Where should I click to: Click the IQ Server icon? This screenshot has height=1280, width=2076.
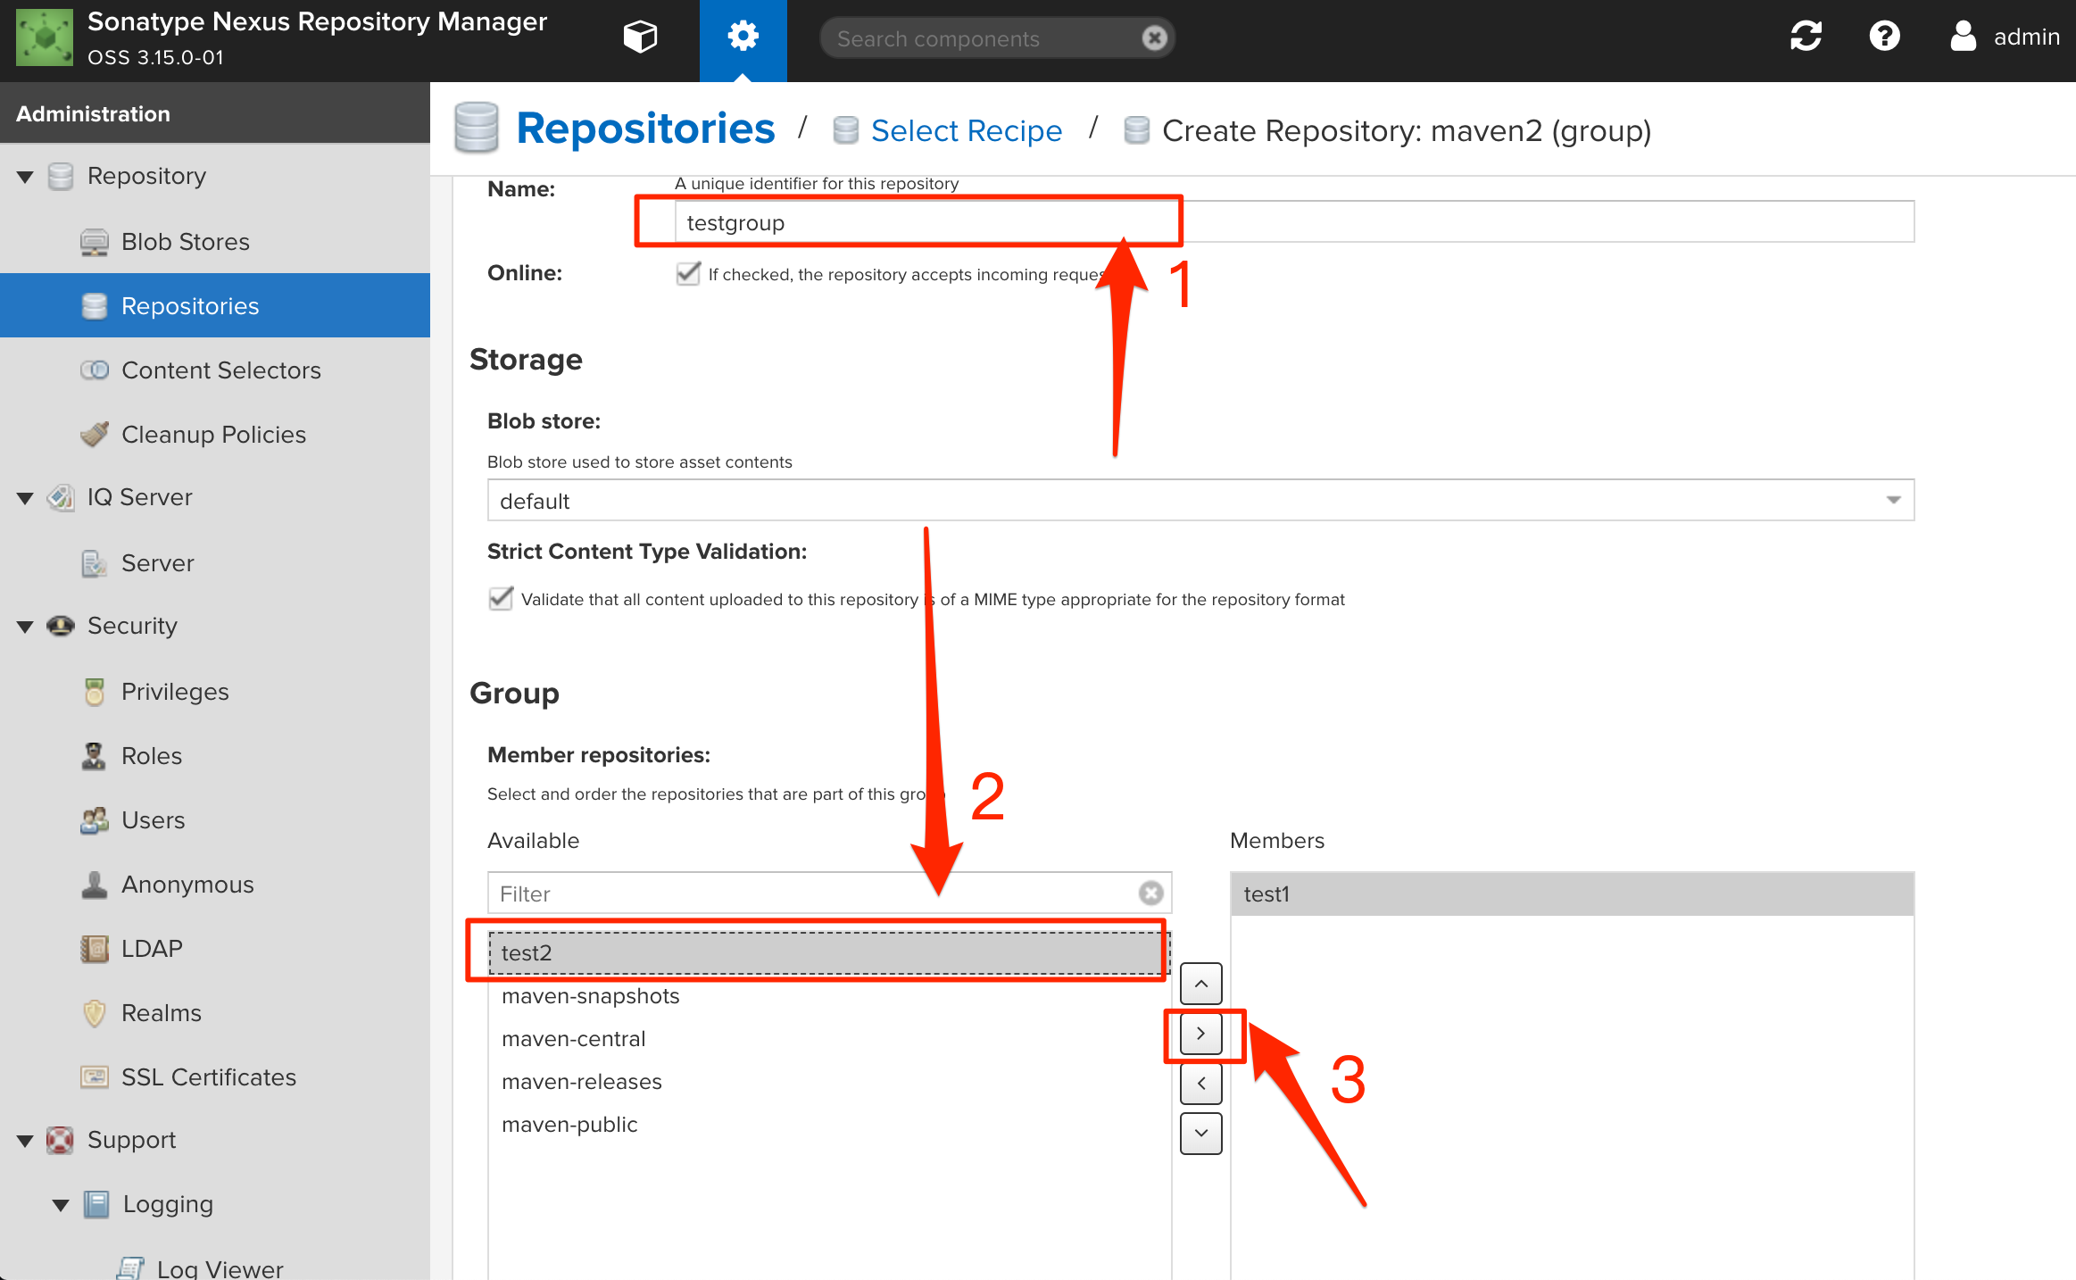[x=60, y=497]
